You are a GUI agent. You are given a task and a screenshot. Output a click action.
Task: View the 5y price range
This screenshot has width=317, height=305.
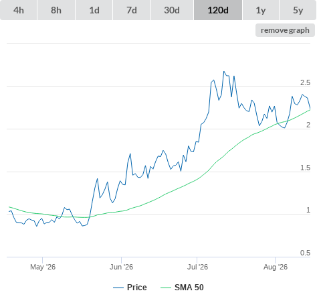pos(298,10)
